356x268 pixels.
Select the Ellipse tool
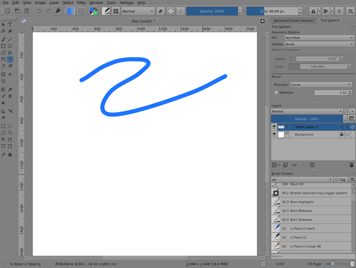[10, 46]
